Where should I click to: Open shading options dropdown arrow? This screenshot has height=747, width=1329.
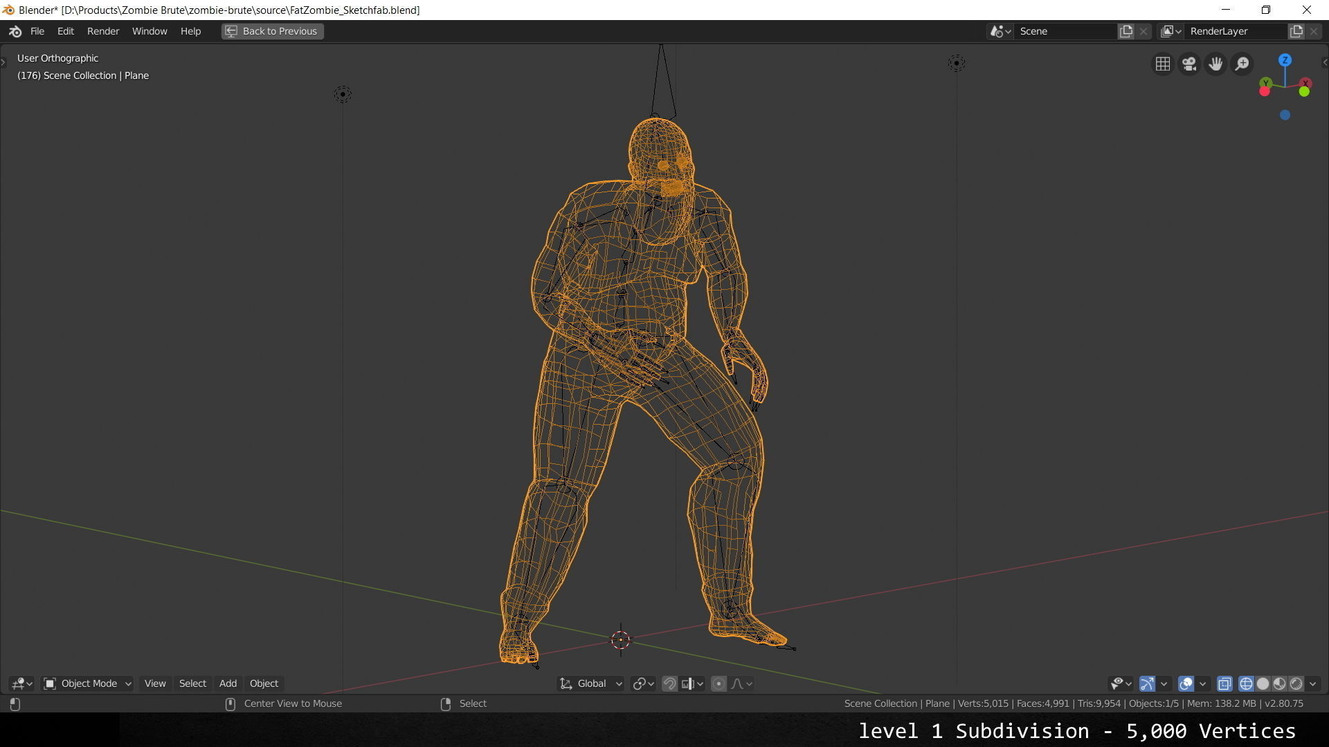[x=1312, y=684]
